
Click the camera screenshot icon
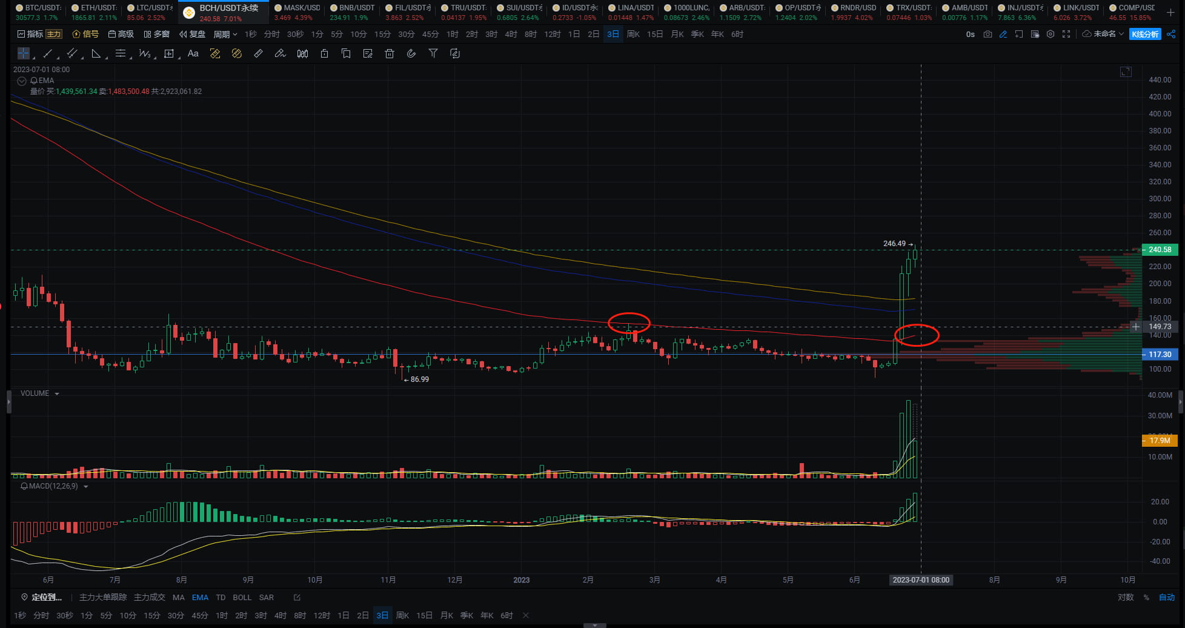coord(988,35)
